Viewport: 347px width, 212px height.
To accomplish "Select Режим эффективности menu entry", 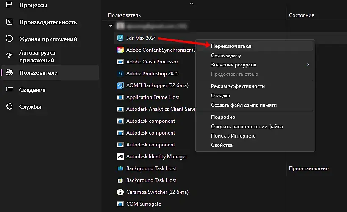I will coord(238,86).
